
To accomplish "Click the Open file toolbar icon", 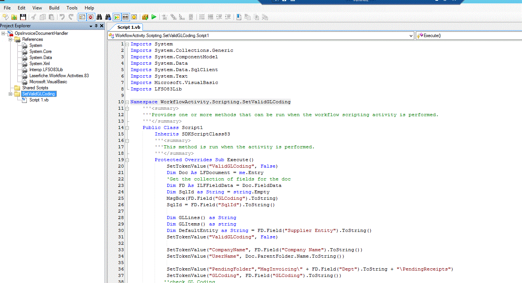I will coord(14,17).
